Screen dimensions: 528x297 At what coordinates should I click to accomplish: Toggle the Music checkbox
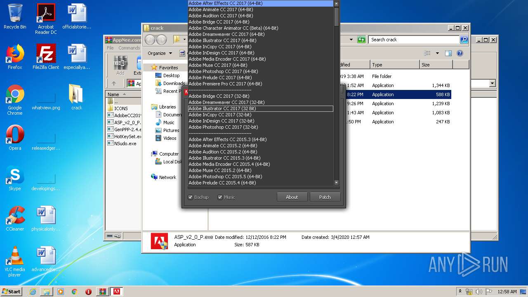[x=220, y=197]
